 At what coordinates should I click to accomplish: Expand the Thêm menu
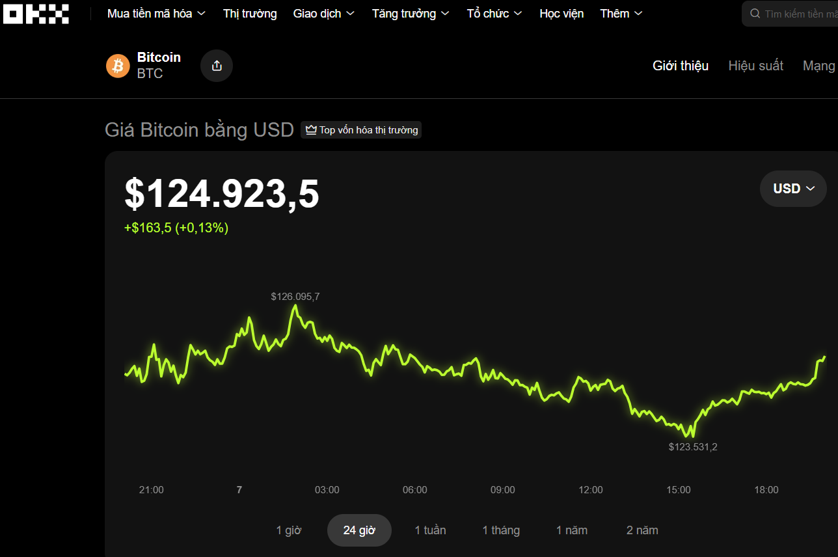pos(621,14)
